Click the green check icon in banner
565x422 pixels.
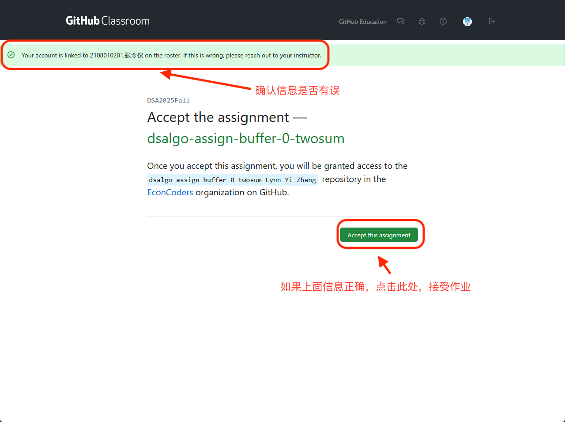pos(11,55)
